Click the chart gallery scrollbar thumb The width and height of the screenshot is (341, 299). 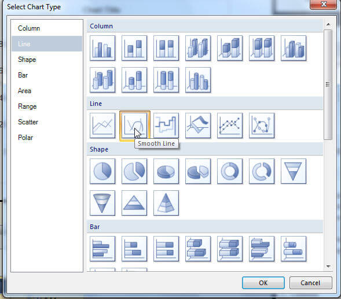[x=328, y=84]
